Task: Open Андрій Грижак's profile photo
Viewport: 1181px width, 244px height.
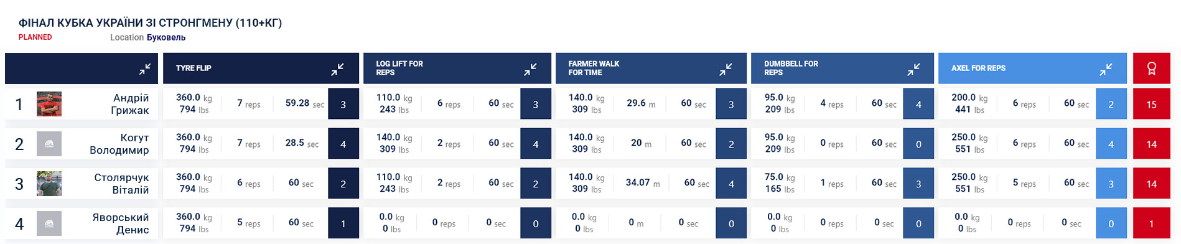Action: coord(49,104)
